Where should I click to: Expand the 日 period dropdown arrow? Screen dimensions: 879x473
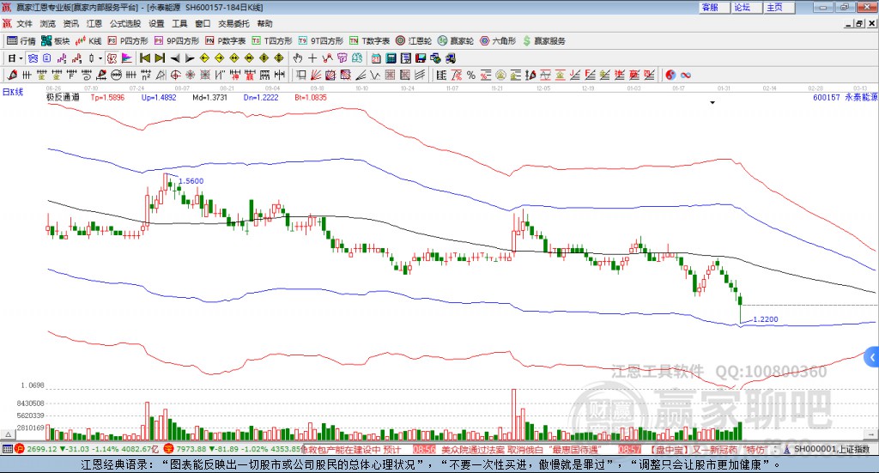click(21, 58)
